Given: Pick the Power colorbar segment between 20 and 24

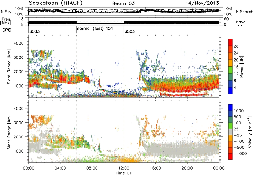Looking at the screenshot, I should (x=231, y=57).
